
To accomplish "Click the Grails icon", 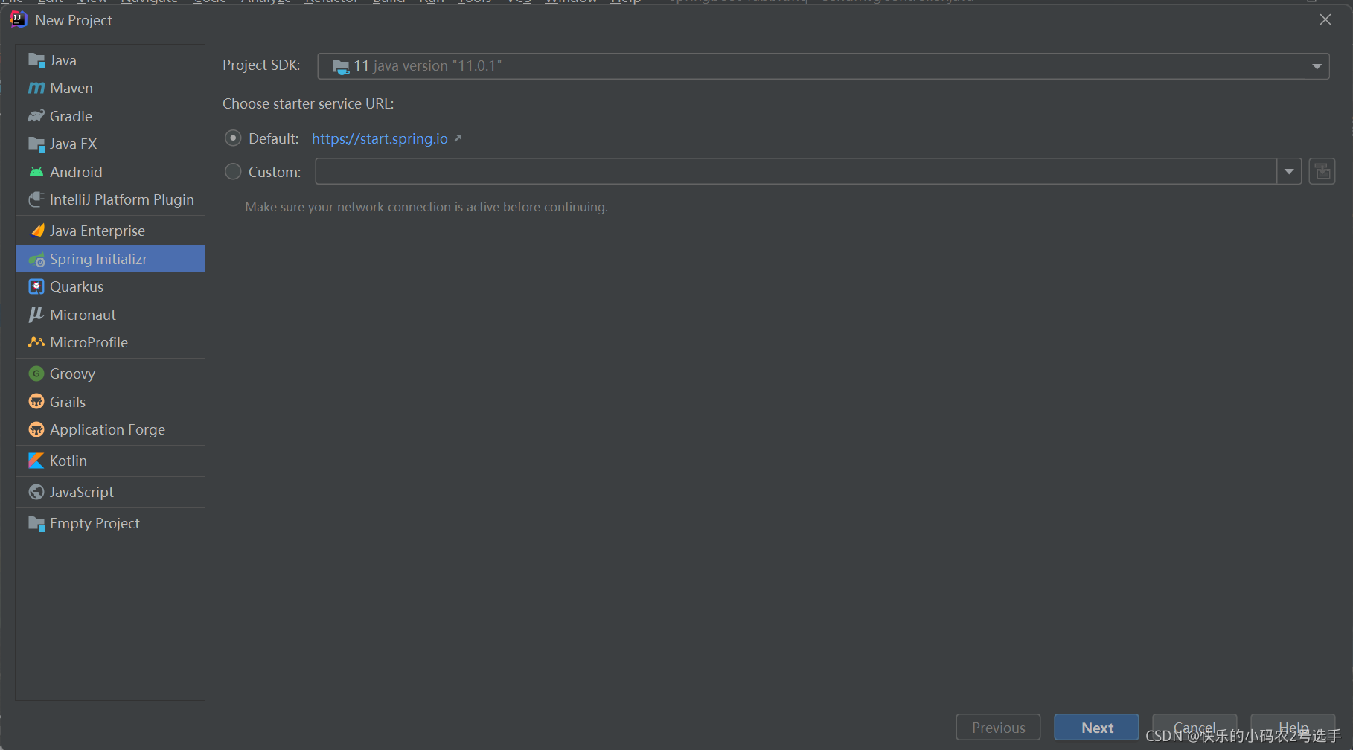I will 36,402.
